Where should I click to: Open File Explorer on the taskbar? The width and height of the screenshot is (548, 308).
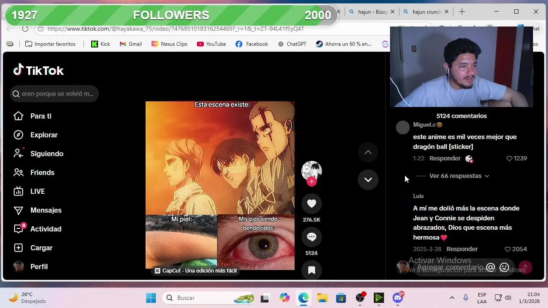pyautogui.click(x=322, y=298)
